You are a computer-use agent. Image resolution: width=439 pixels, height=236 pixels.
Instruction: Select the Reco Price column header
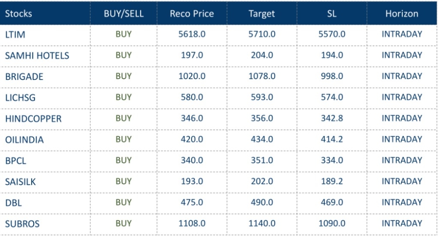[x=192, y=14]
